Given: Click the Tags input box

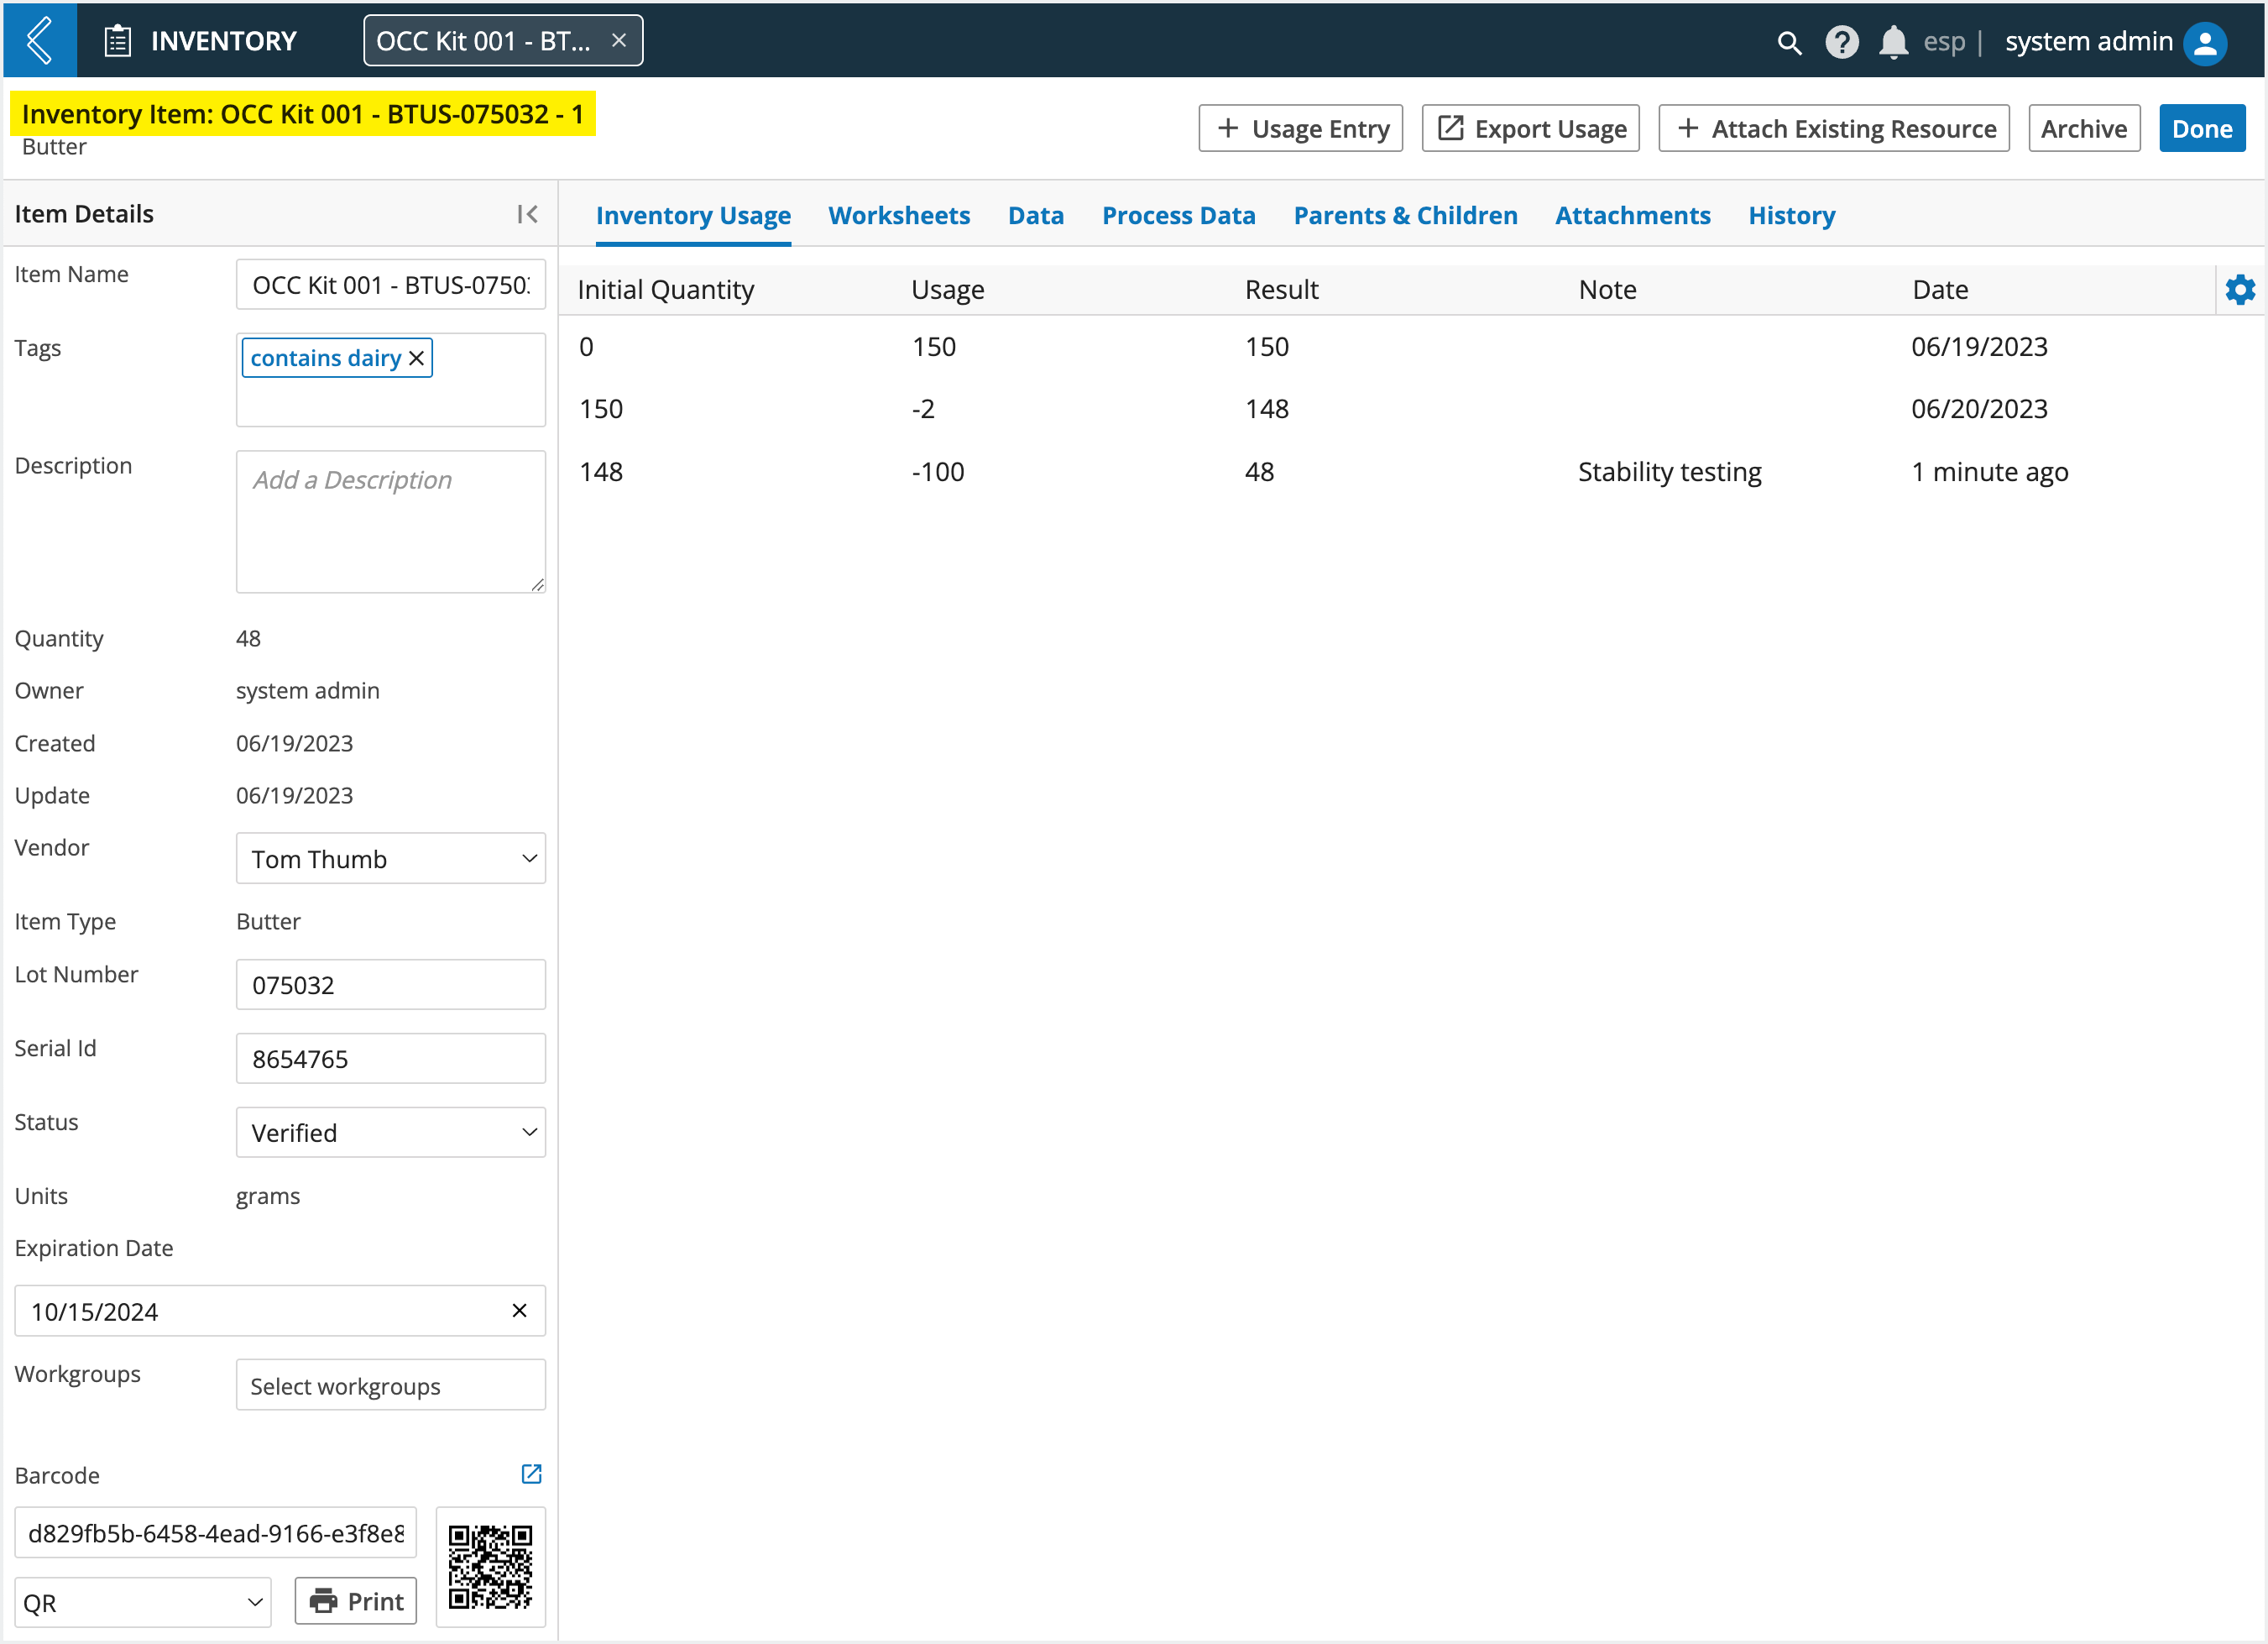Looking at the screenshot, I should click(x=391, y=380).
